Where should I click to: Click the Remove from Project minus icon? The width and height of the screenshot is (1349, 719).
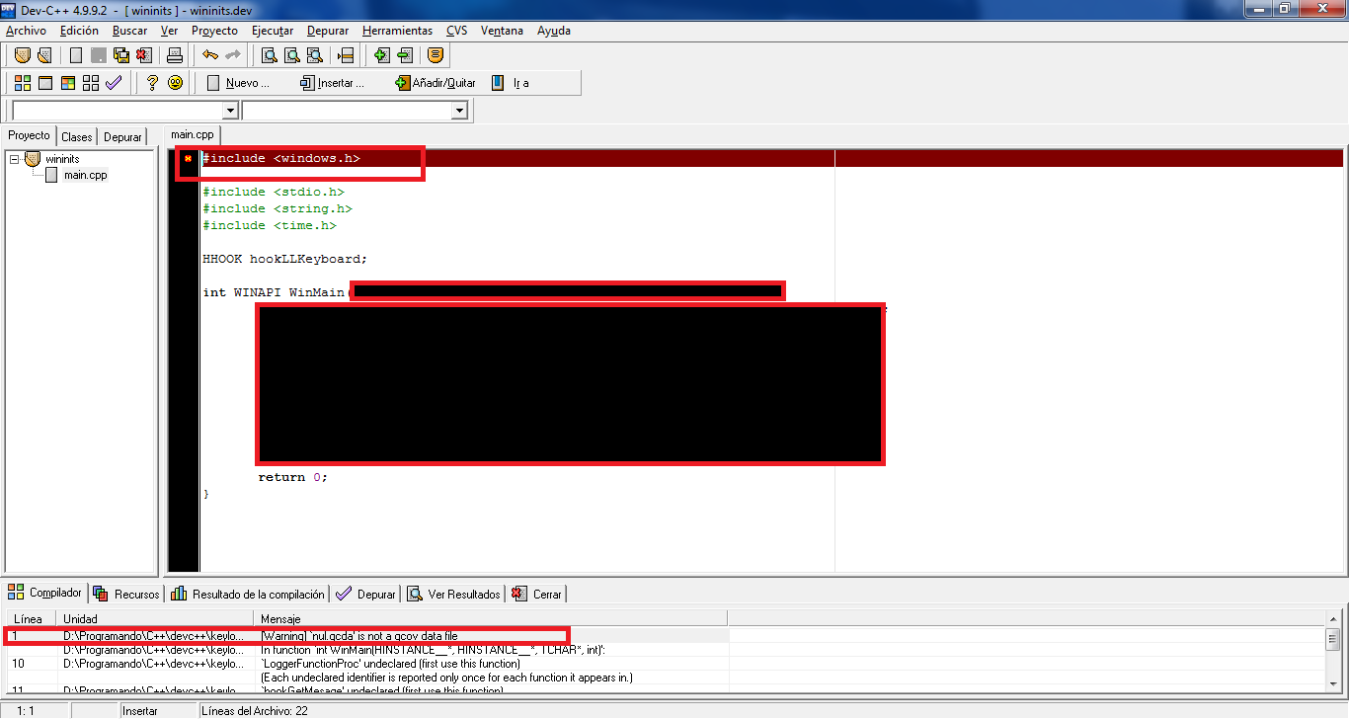(x=405, y=55)
